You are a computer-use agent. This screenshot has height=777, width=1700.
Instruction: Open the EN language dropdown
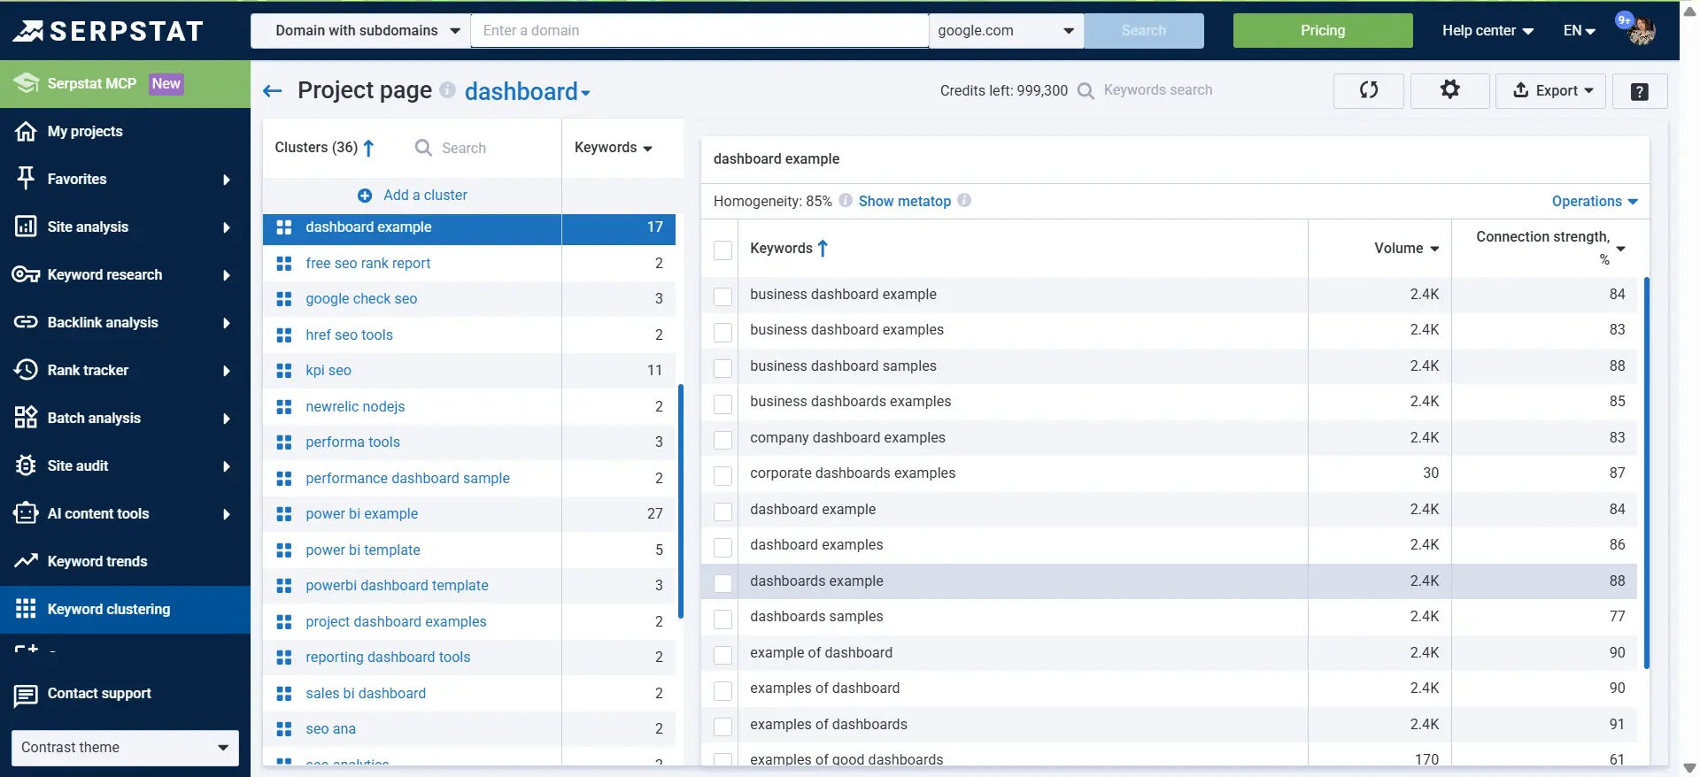pyautogui.click(x=1579, y=30)
